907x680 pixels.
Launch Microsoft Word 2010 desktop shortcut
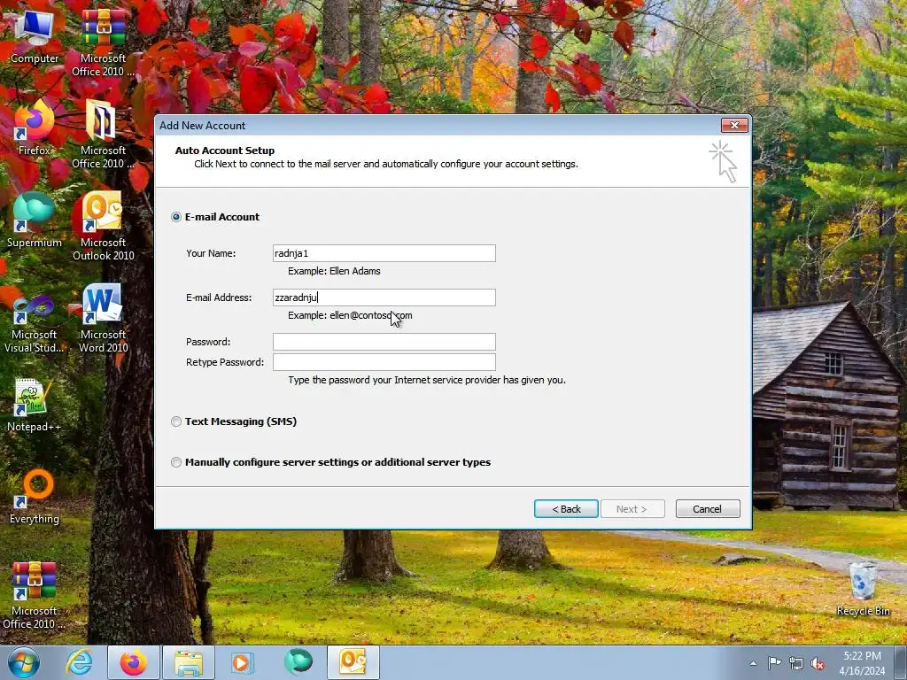[103, 318]
